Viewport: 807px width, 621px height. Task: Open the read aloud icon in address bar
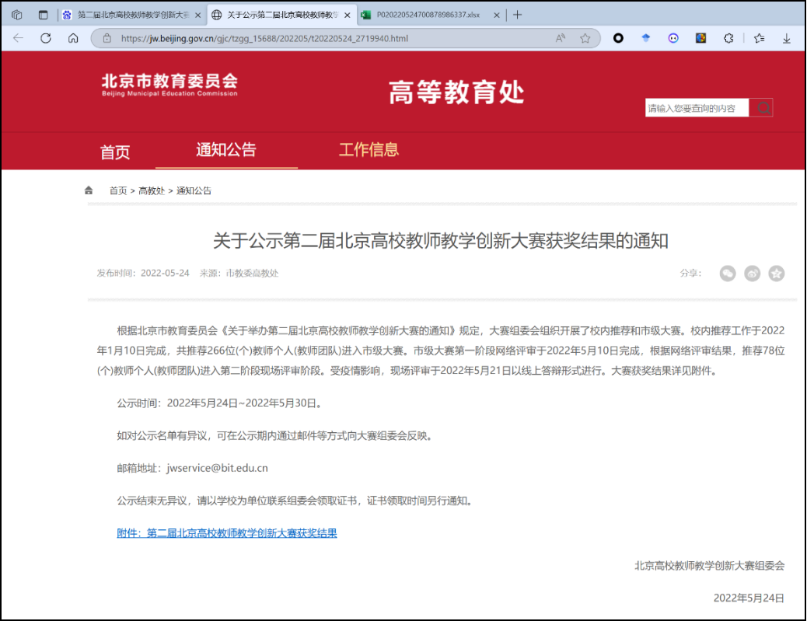[x=561, y=38]
